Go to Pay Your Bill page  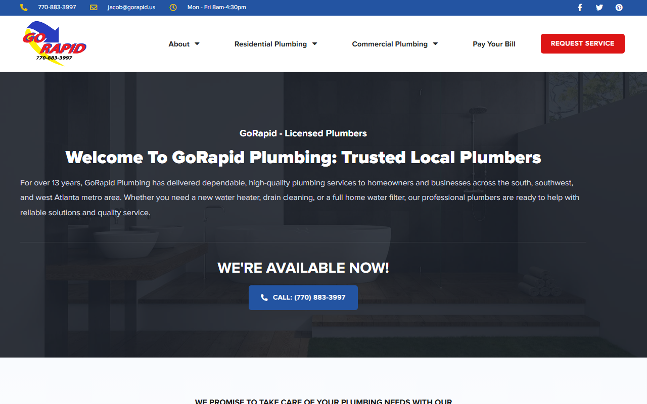click(x=494, y=44)
